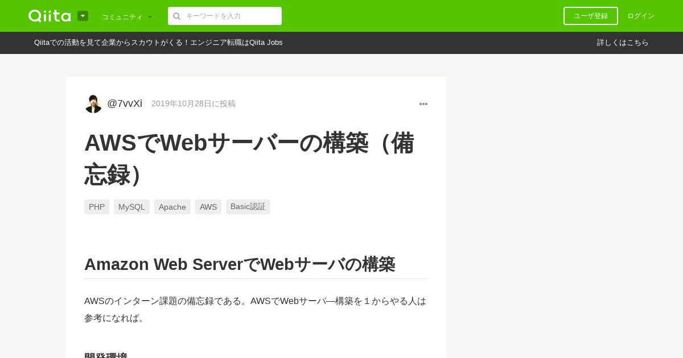Viewport: 683px width, 358px height.
Task: Select the Apache tag
Action: tap(172, 207)
